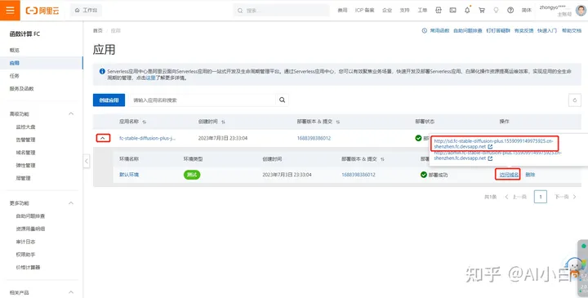Open the user avatar account menu
This screenshot has height=298, width=588.
pyautogui.click(x=581, y=11)
